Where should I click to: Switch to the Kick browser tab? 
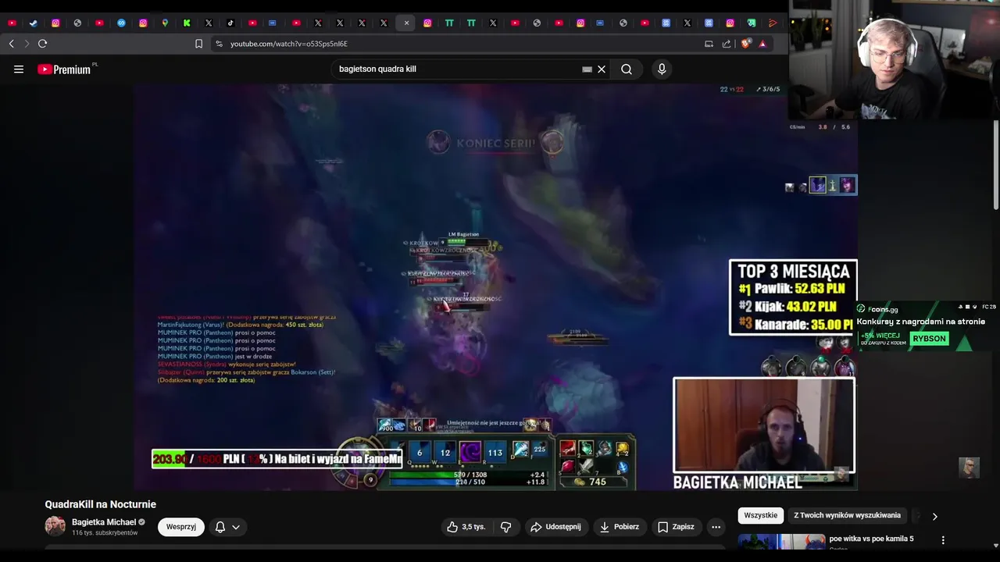click(x=187, y=23)
